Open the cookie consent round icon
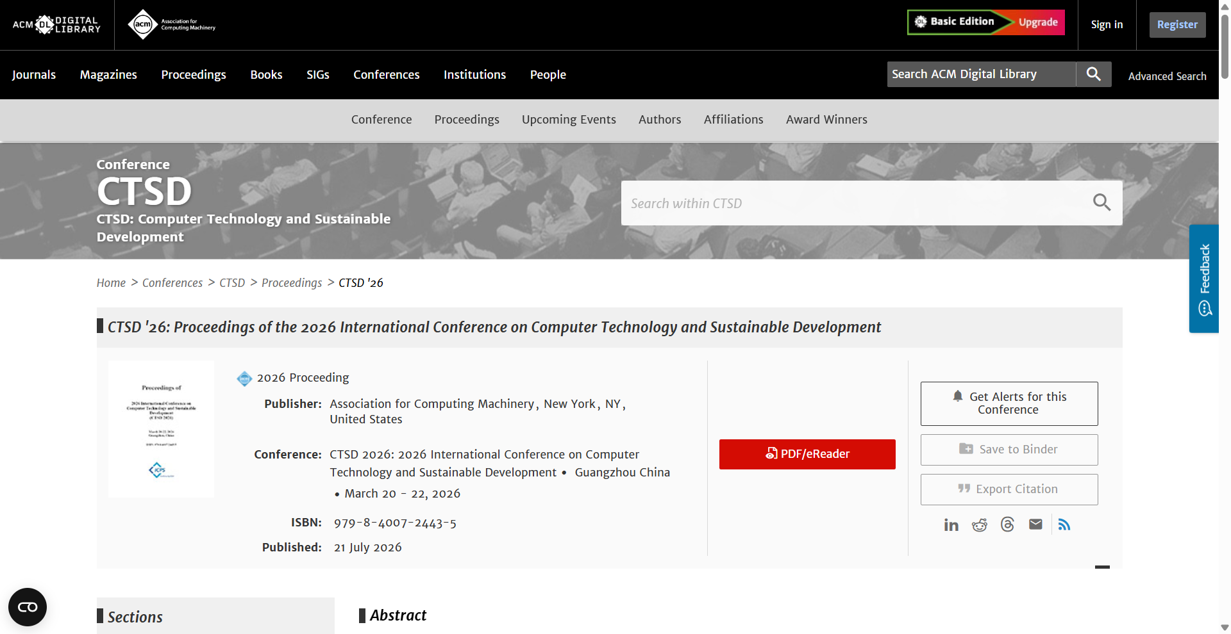 [x=28, y=607]
